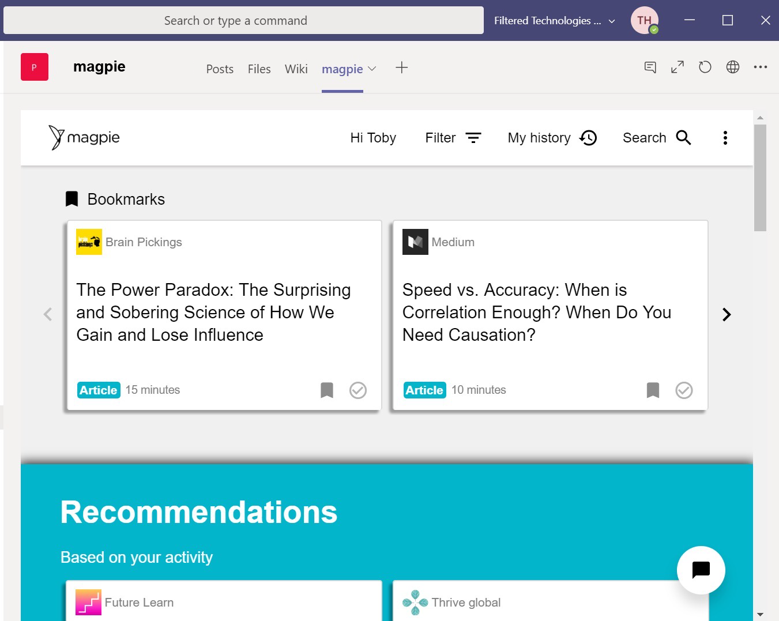Click the Future Learn source logo
The image size is (779, 621).
point(88,603)
